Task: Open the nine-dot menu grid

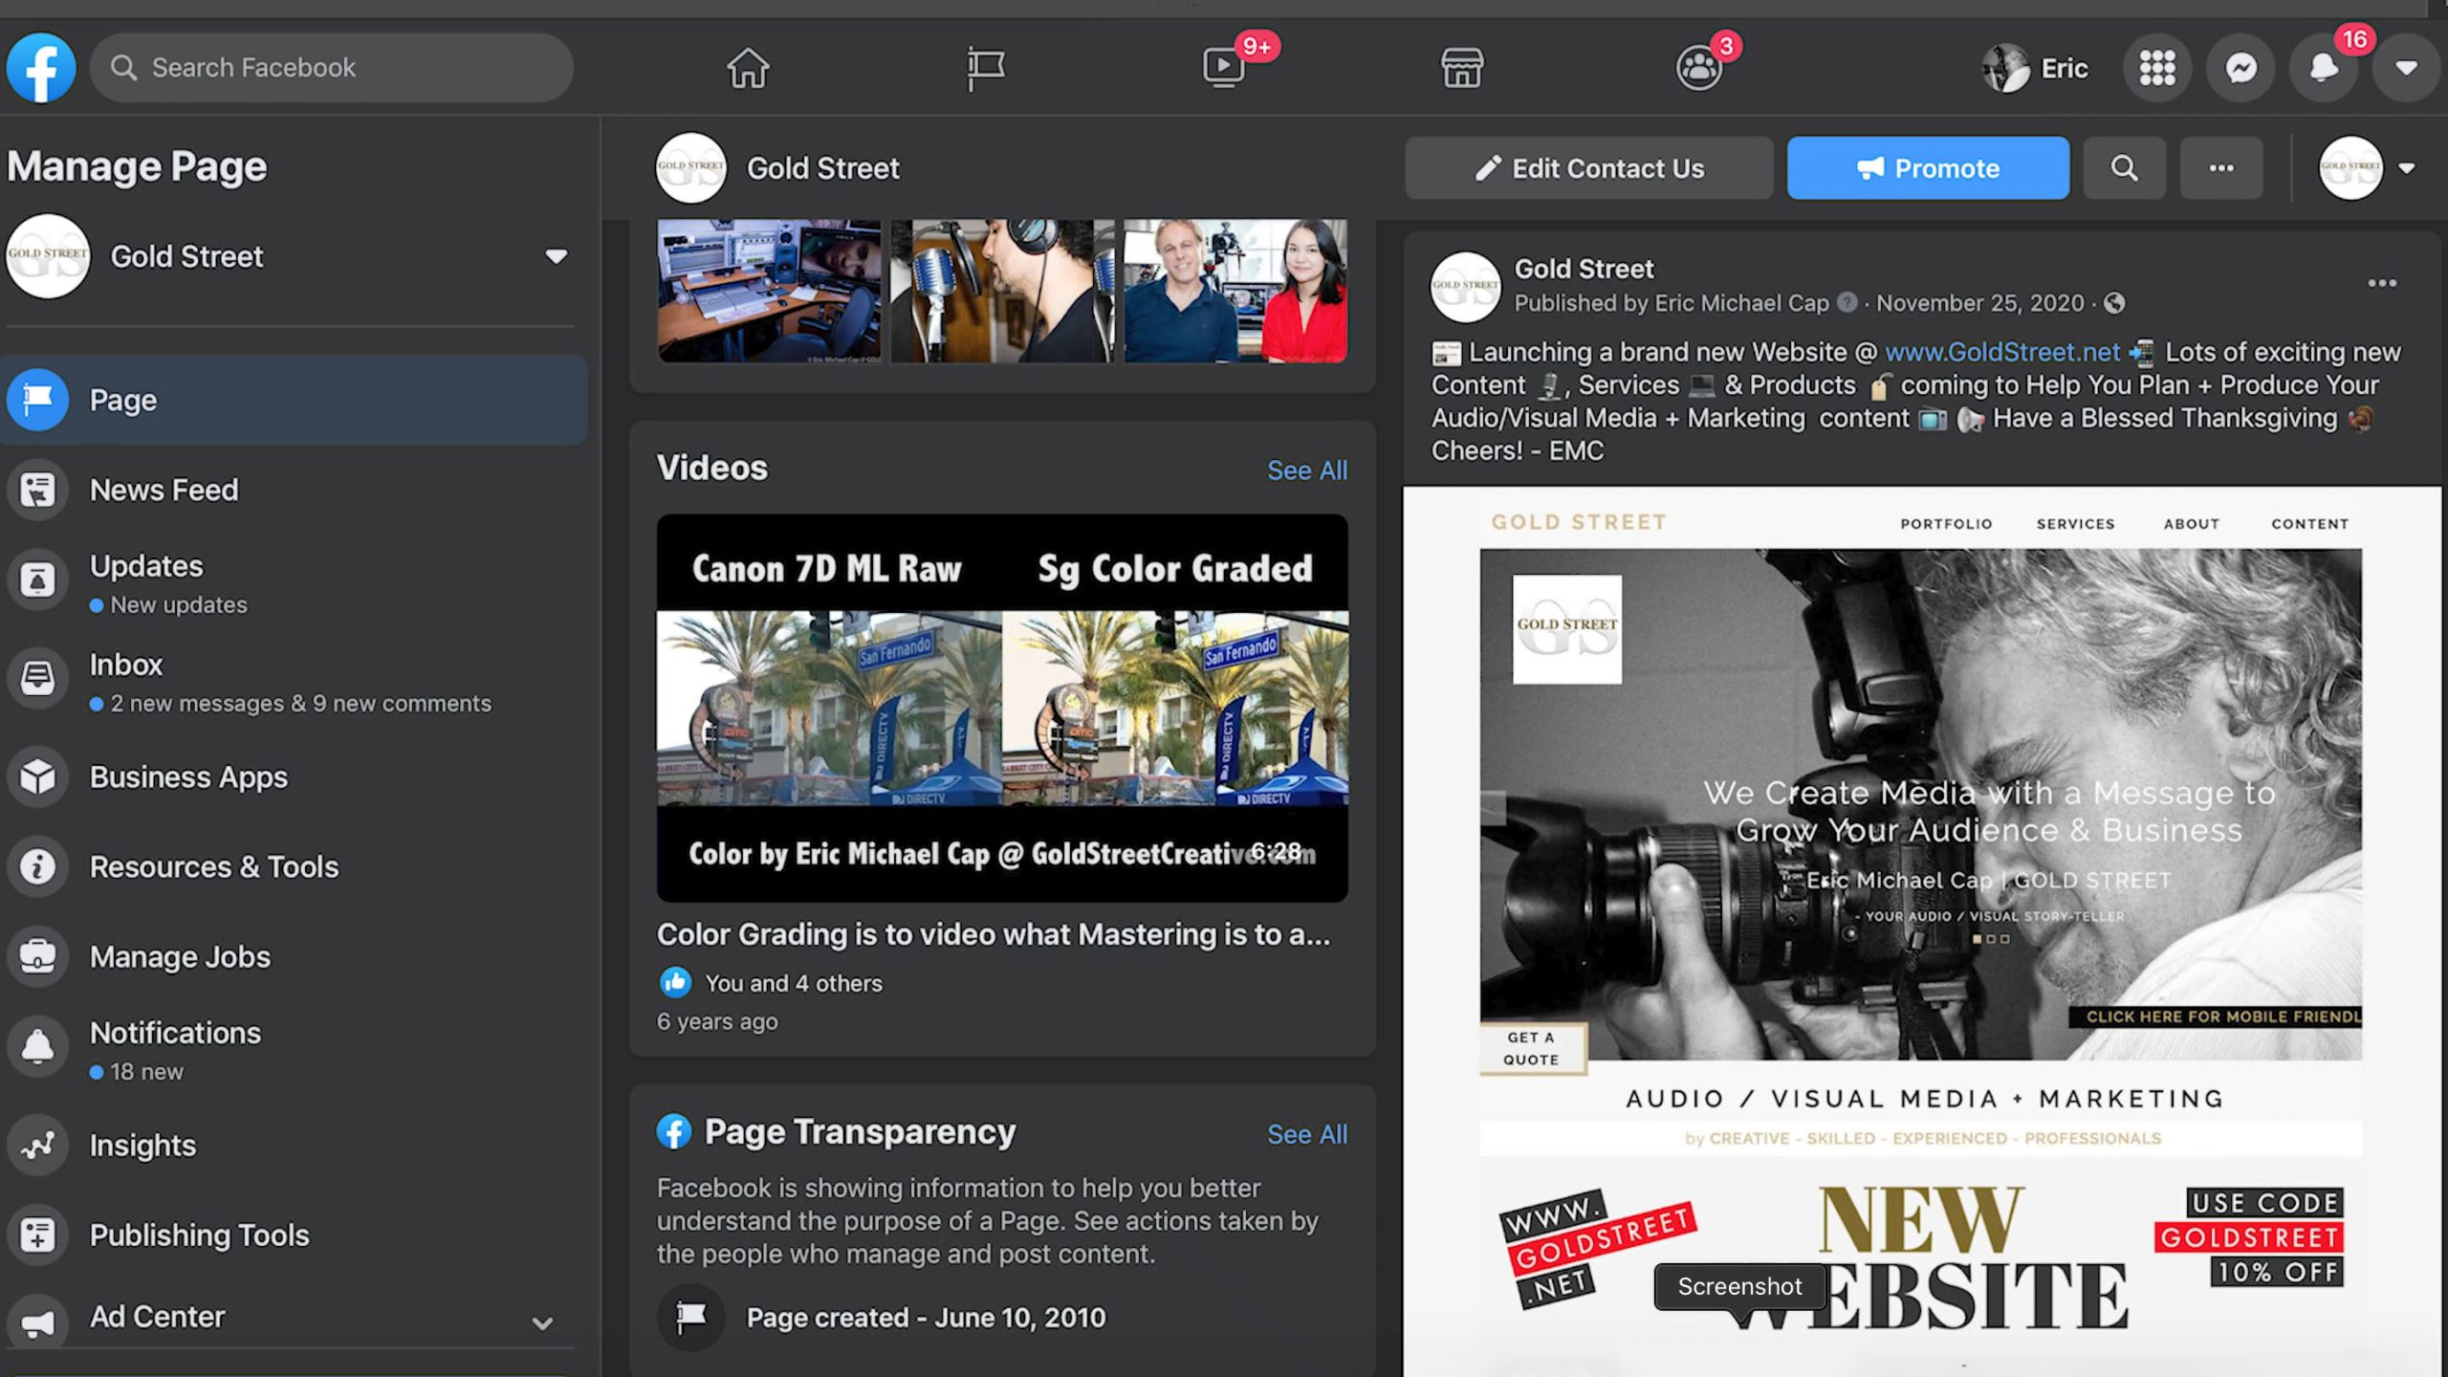Action: [2157, 68]
